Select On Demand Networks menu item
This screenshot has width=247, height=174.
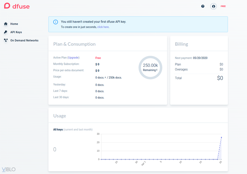coord(24,40)
